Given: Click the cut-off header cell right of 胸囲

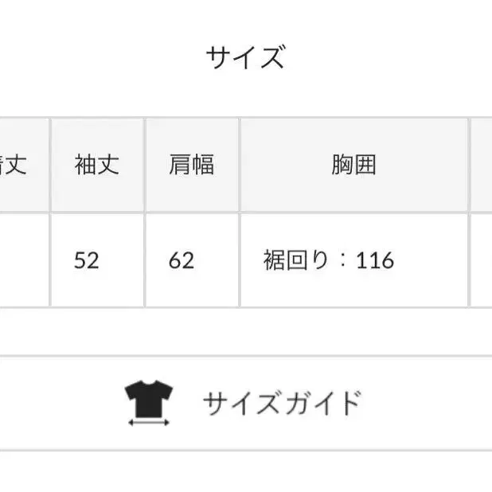Looking at the screenshot, I should (x=482, y=165).
